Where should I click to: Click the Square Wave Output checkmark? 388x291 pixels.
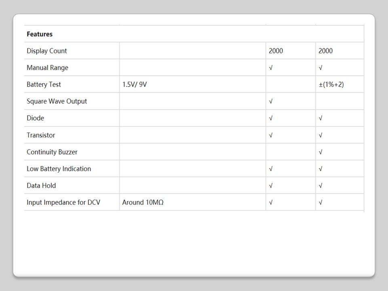271,101
